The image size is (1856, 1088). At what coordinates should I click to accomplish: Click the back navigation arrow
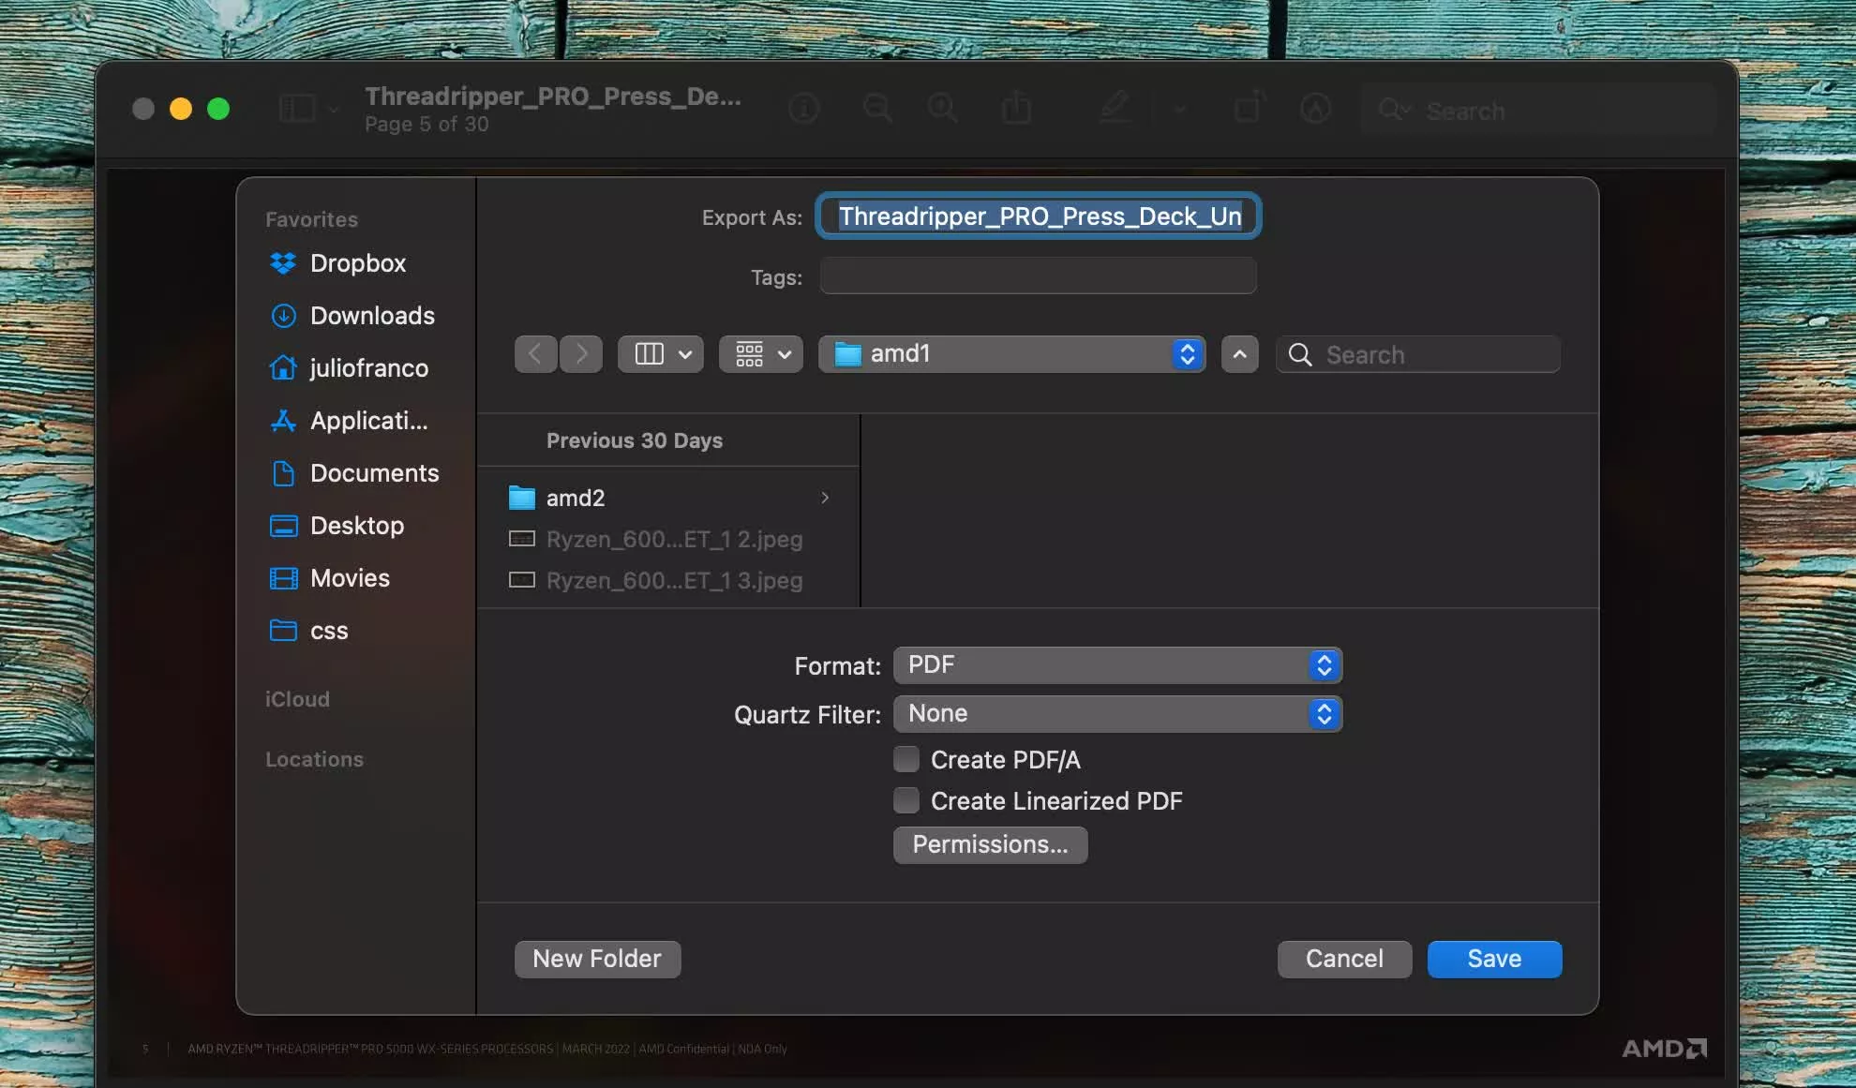pyautogui.click(x=535, y=354)
